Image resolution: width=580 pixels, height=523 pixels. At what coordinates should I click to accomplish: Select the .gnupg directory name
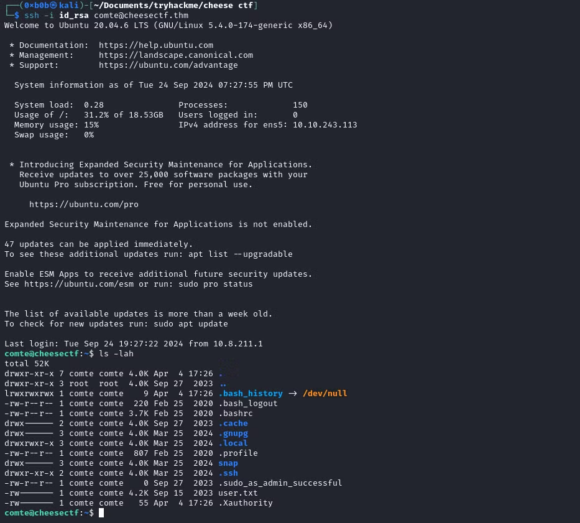[x=233, y=433]
